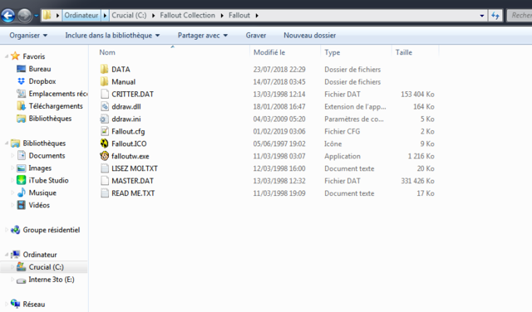The width and height of the screenshot is (532, 312).
Task: Open Bibliothèques under Favoris
Action: (50, 119)
